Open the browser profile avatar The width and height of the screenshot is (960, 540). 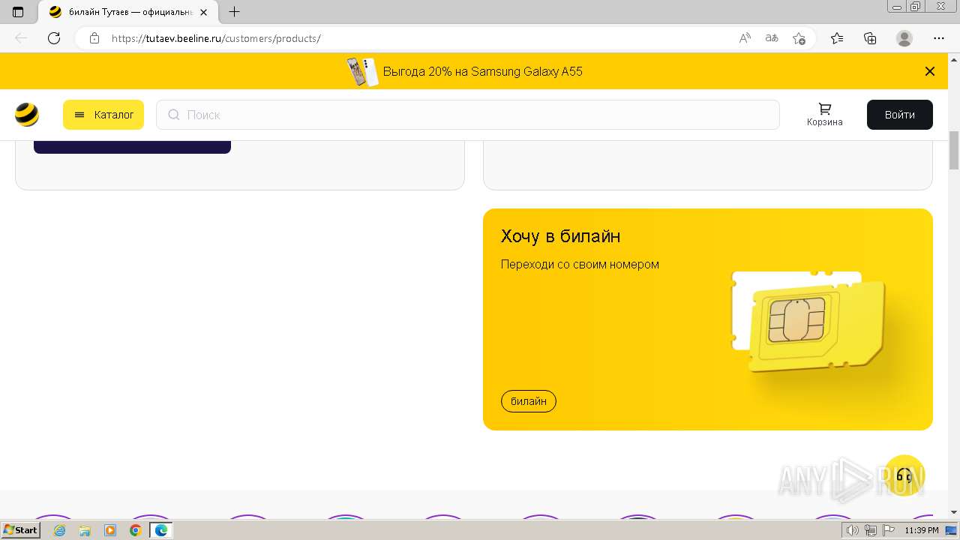tap(904, 38)
